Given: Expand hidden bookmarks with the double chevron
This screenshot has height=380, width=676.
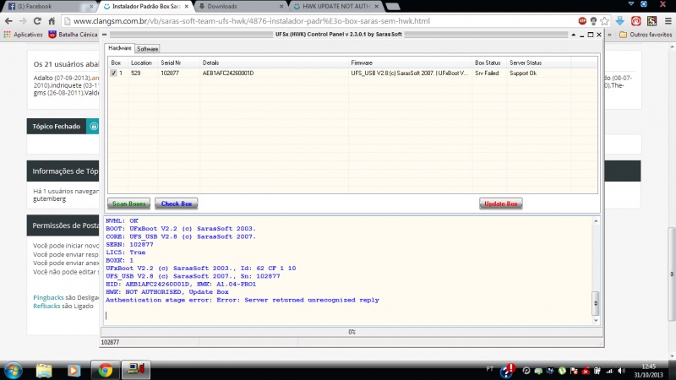Looking at the screenshot, I should 609,35.
